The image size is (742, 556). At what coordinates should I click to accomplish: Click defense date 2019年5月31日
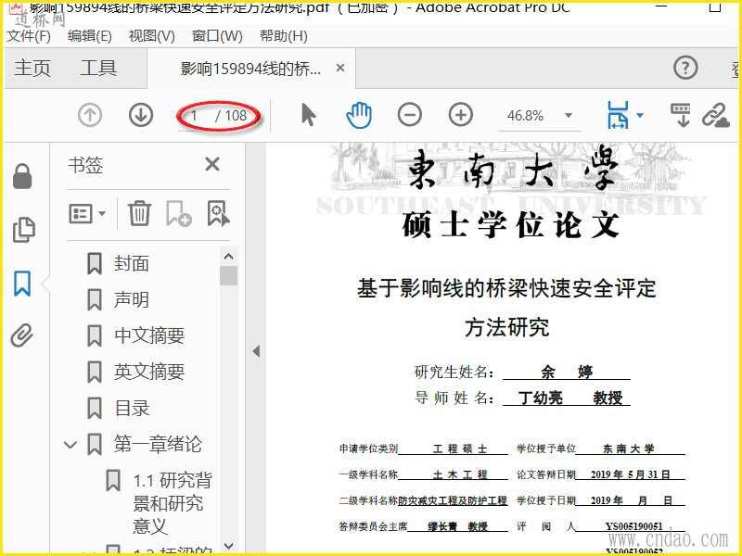tap(630, 474)
